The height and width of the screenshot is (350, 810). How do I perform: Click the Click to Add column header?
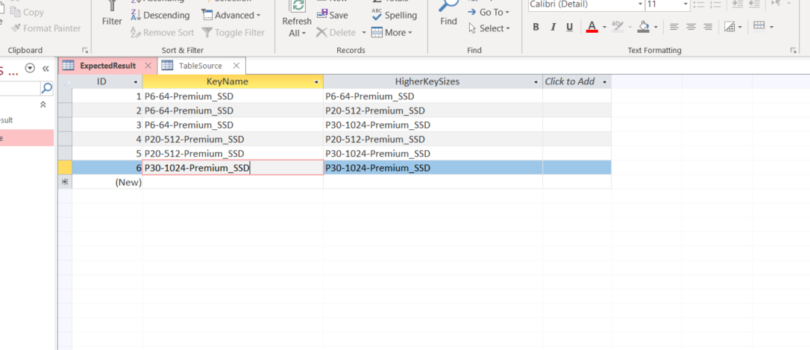coord(577,81)
